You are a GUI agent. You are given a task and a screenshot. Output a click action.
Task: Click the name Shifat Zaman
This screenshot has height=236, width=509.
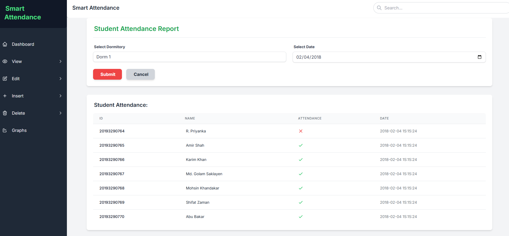(x=198, y=202)
